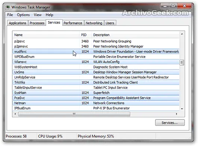Viewport: 198px width, 146px height.
Task: Open the Options menu
Action: (23, 15)
